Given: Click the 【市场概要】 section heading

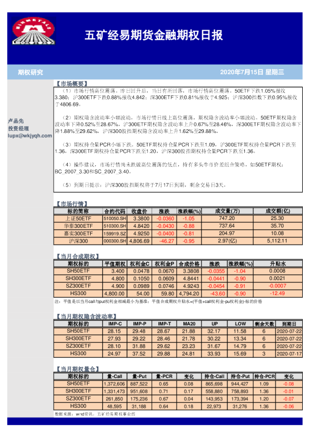Looking at the screenshot, I should tap(72, 83).
